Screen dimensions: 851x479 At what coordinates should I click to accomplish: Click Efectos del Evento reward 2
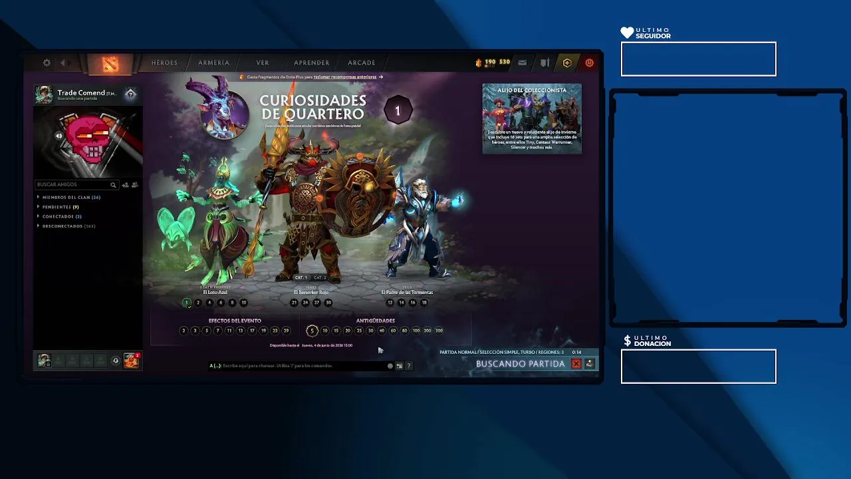pyautogui.click(x=184, y=331)
